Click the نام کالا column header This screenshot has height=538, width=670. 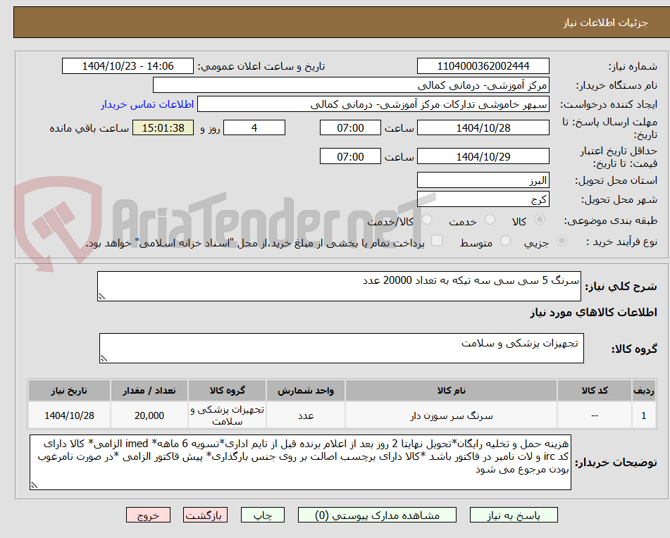pos(451,391)
